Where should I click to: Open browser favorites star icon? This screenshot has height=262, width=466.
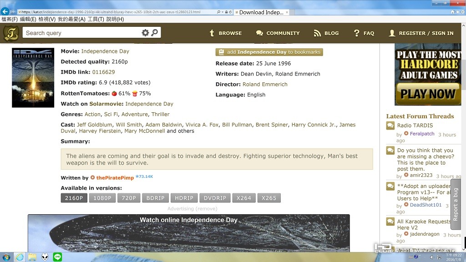tap(457, 12)
